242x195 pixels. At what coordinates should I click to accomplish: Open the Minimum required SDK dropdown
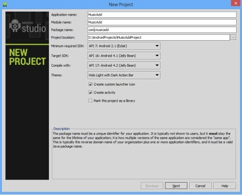click(x=124, y=46)
